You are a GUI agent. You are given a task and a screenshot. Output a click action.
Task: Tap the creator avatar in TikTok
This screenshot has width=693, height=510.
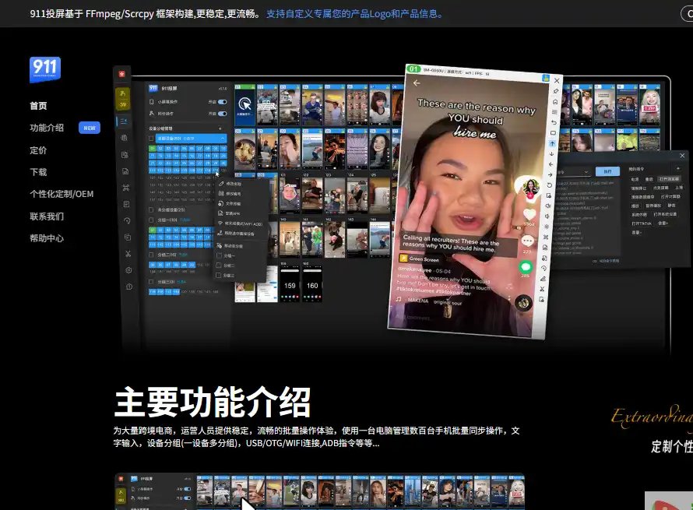click(530, 188)
